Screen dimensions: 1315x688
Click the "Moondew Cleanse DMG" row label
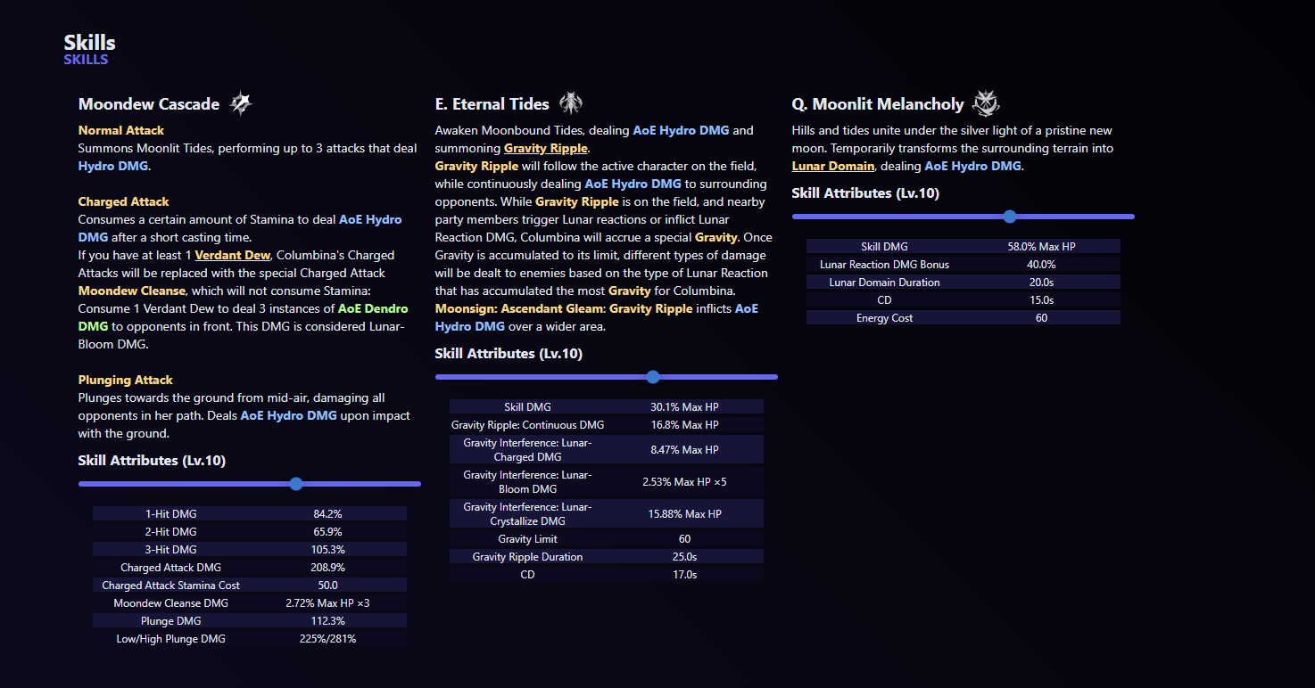171,603
